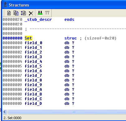
Task: Select field_2 member
Action: point(33,52)
